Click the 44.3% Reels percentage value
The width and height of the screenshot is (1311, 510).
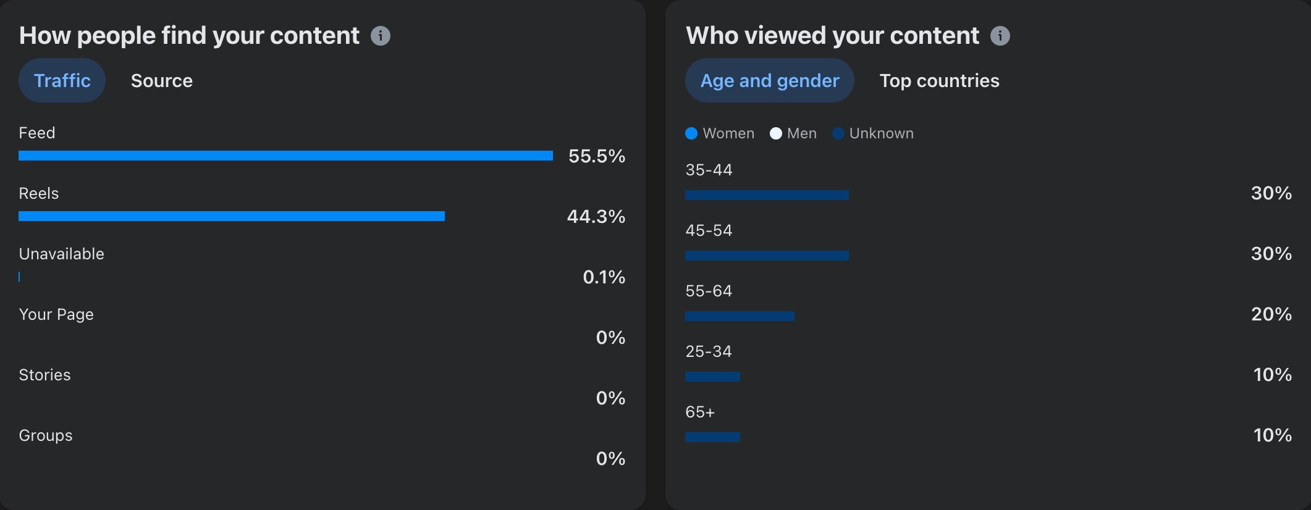[x=596, y=217]
